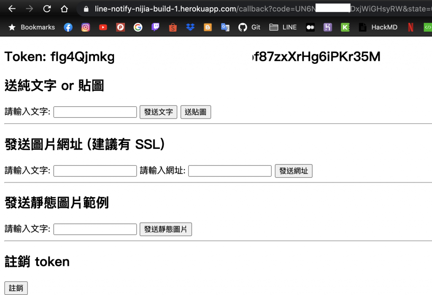Reload the page with refresh button
The width and height of the screenshot is (432, 295).
pyautogui.click(x=47, y=9)
